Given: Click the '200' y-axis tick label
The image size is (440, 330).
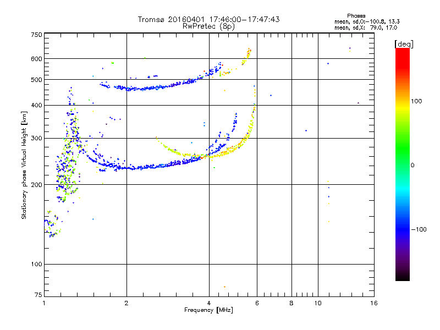Looking at the screenshot, I should click(x=36, y=185).
